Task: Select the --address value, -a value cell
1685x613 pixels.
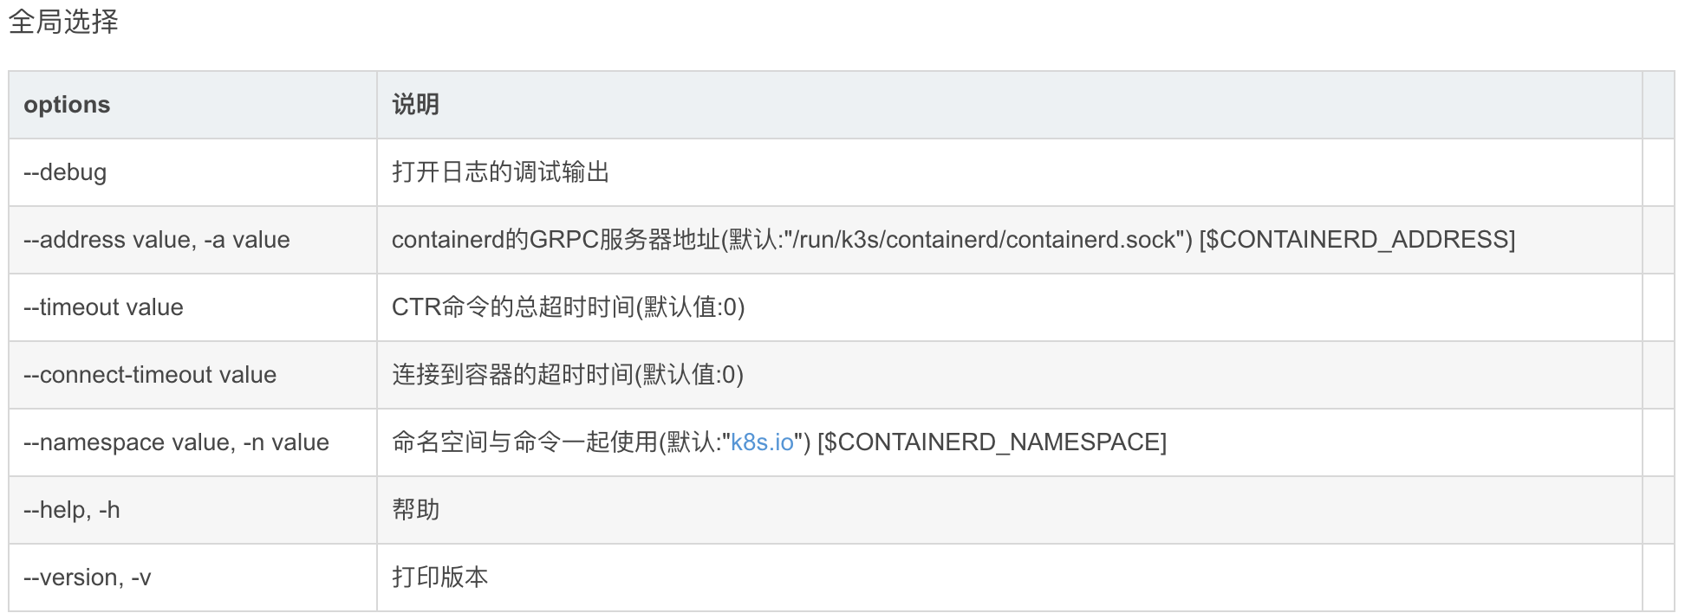Action: pos(157,240)
